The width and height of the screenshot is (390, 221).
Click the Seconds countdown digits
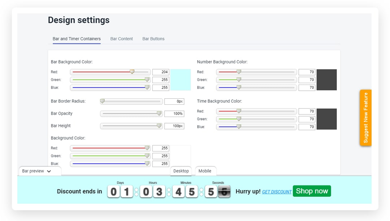click(218, 191)
